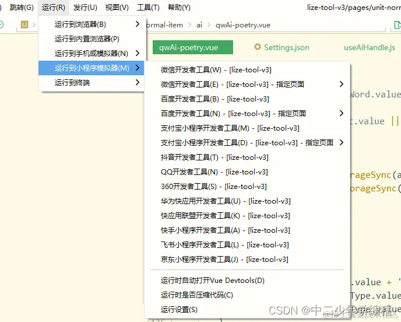Open the 帮助(Y) menu

coord(179,8)
